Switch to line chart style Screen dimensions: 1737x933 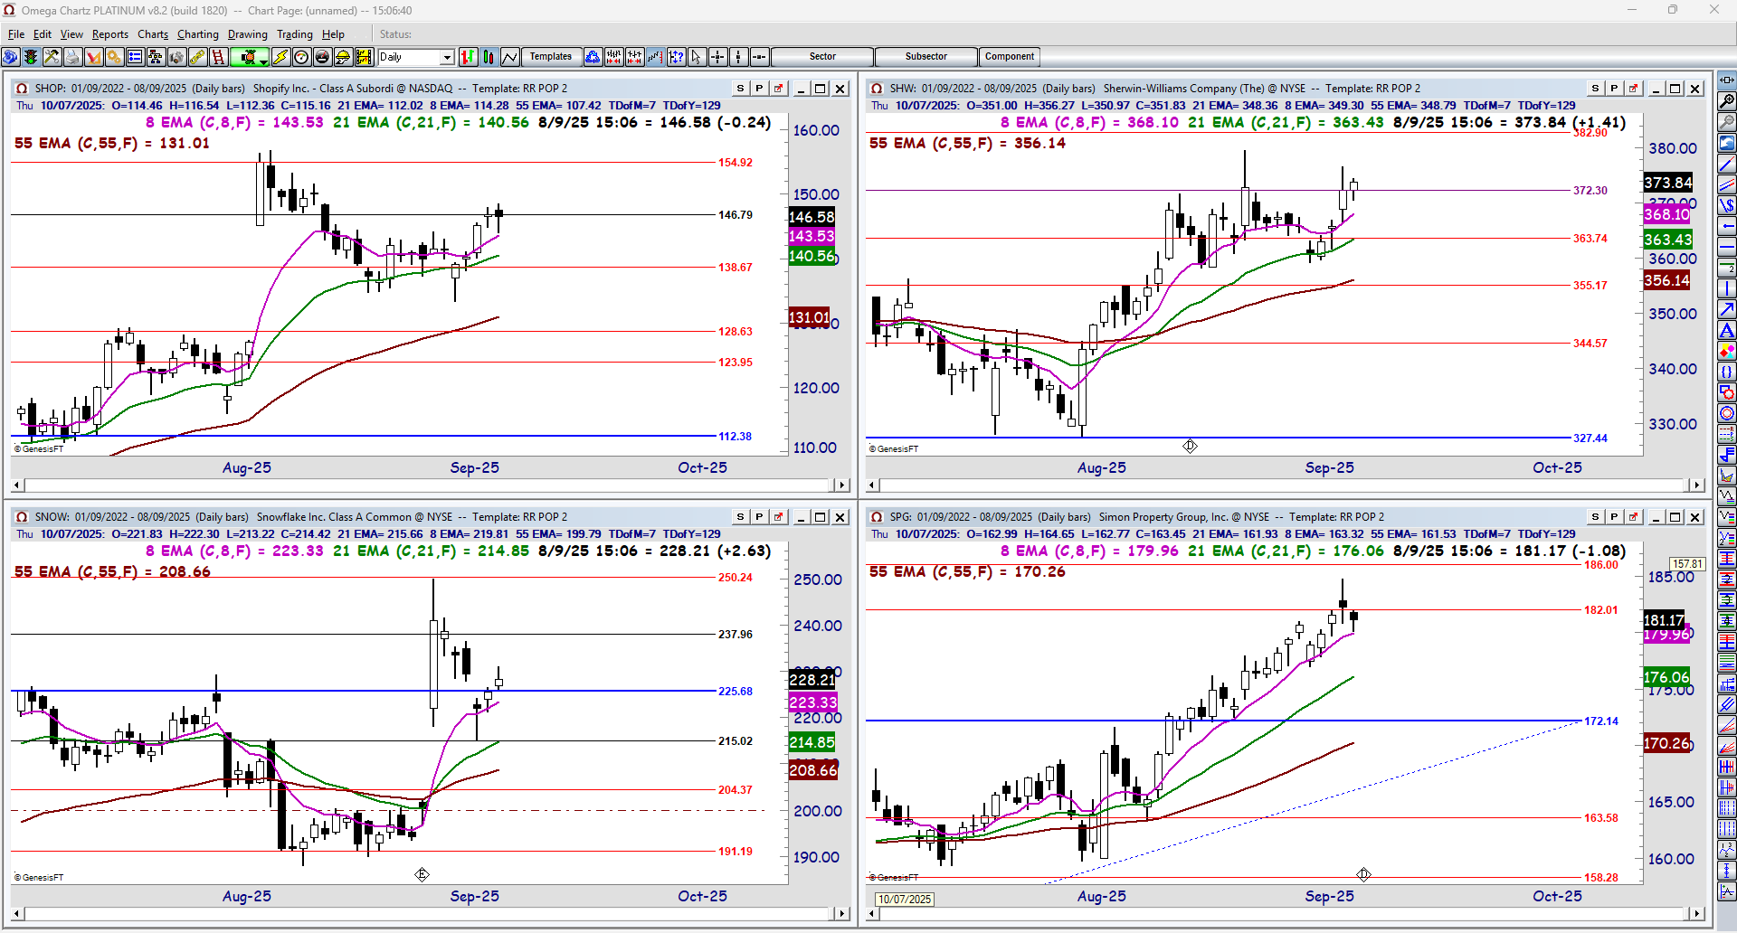click(509, 57)
